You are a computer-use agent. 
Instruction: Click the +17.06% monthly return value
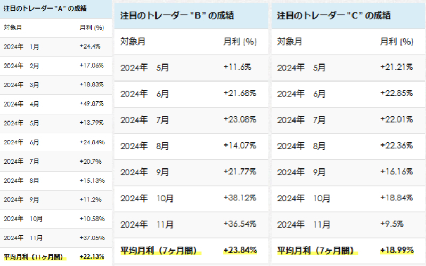pyautogui.click(x=92, y=66)
